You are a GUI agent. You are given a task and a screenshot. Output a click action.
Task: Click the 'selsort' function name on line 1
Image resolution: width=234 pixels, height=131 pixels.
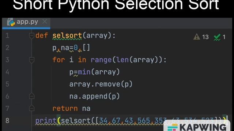pyautogui.click(x=67, y=36)
